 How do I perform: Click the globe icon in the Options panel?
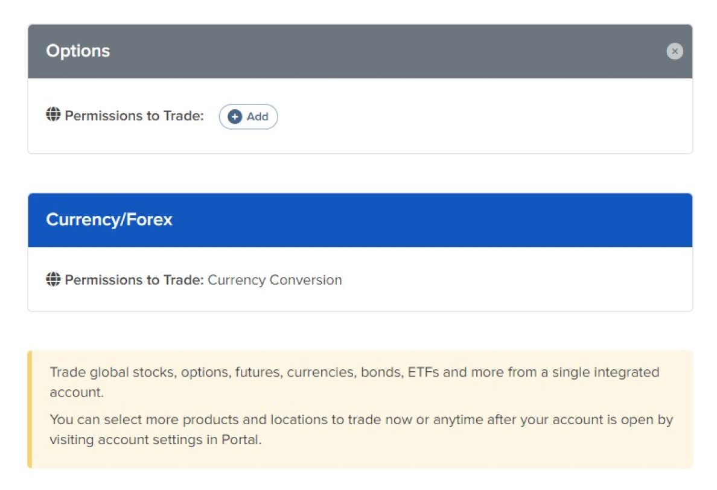54,115
